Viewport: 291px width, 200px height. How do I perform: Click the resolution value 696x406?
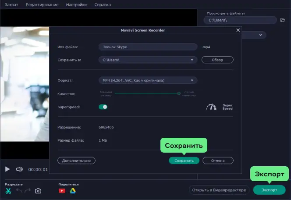click(106, 127)
